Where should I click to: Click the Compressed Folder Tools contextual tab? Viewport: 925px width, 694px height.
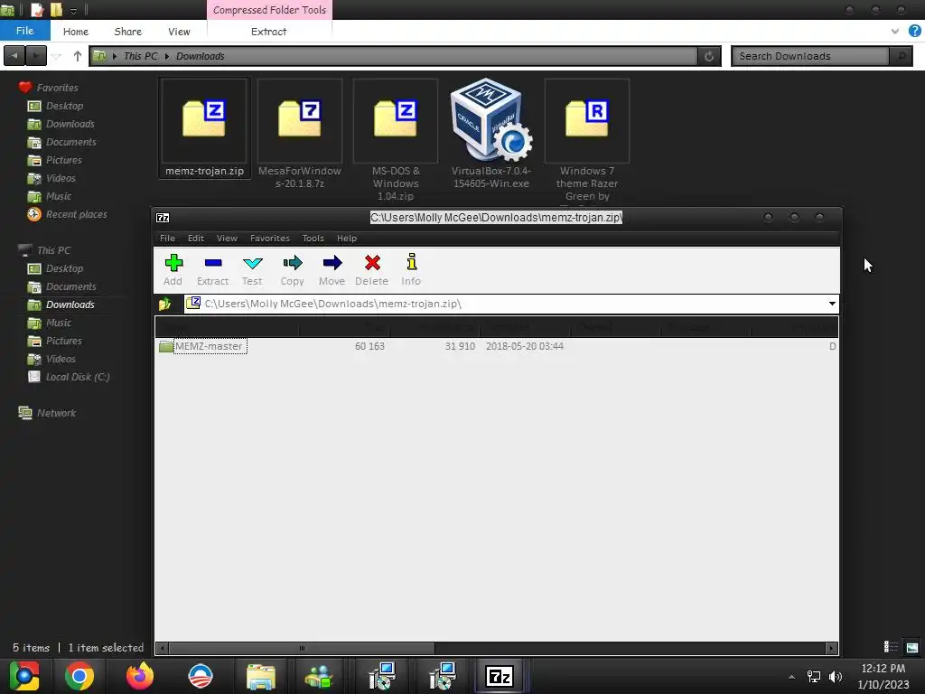click(x=269, y=10)
